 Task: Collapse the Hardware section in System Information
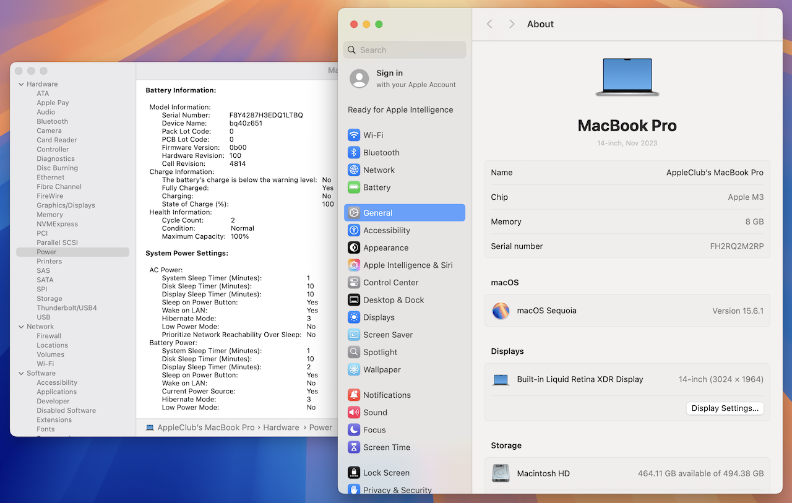click(x=21, y=84)
